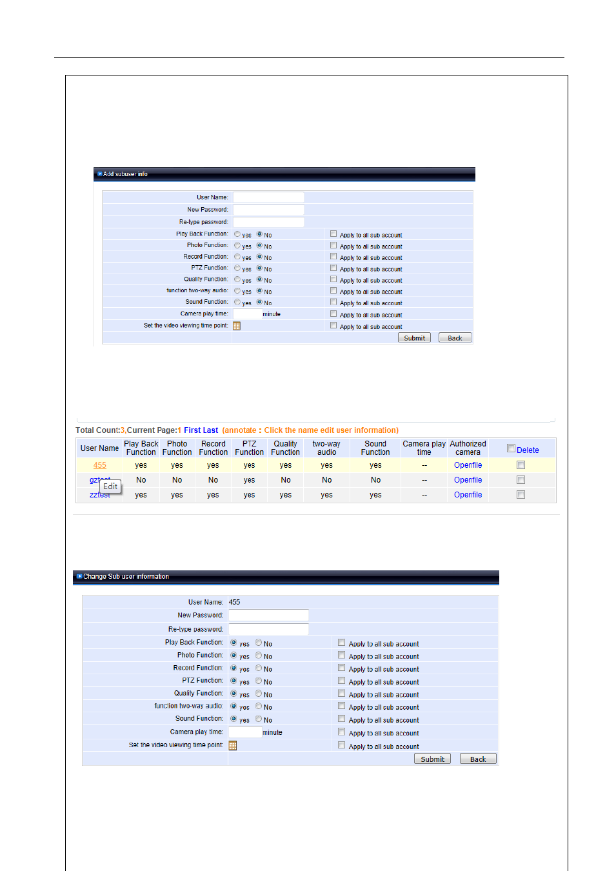
Task: Click Openfile link in the 455 row
Action: (x=468, y=465)
